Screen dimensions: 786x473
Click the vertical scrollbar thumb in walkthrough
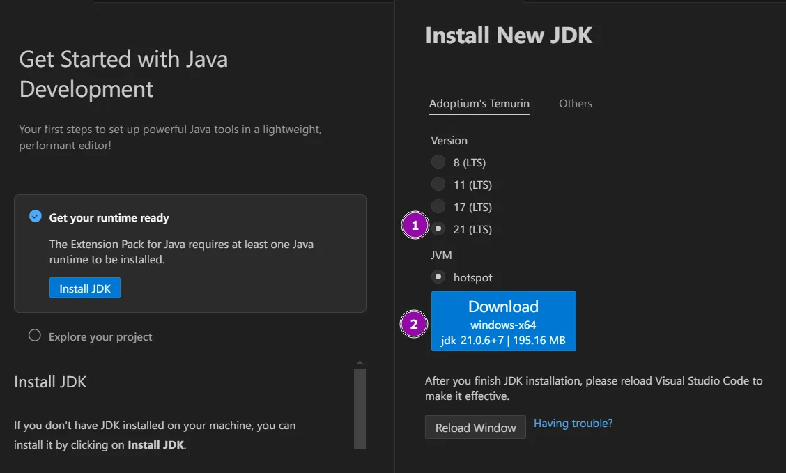point(360,408)
